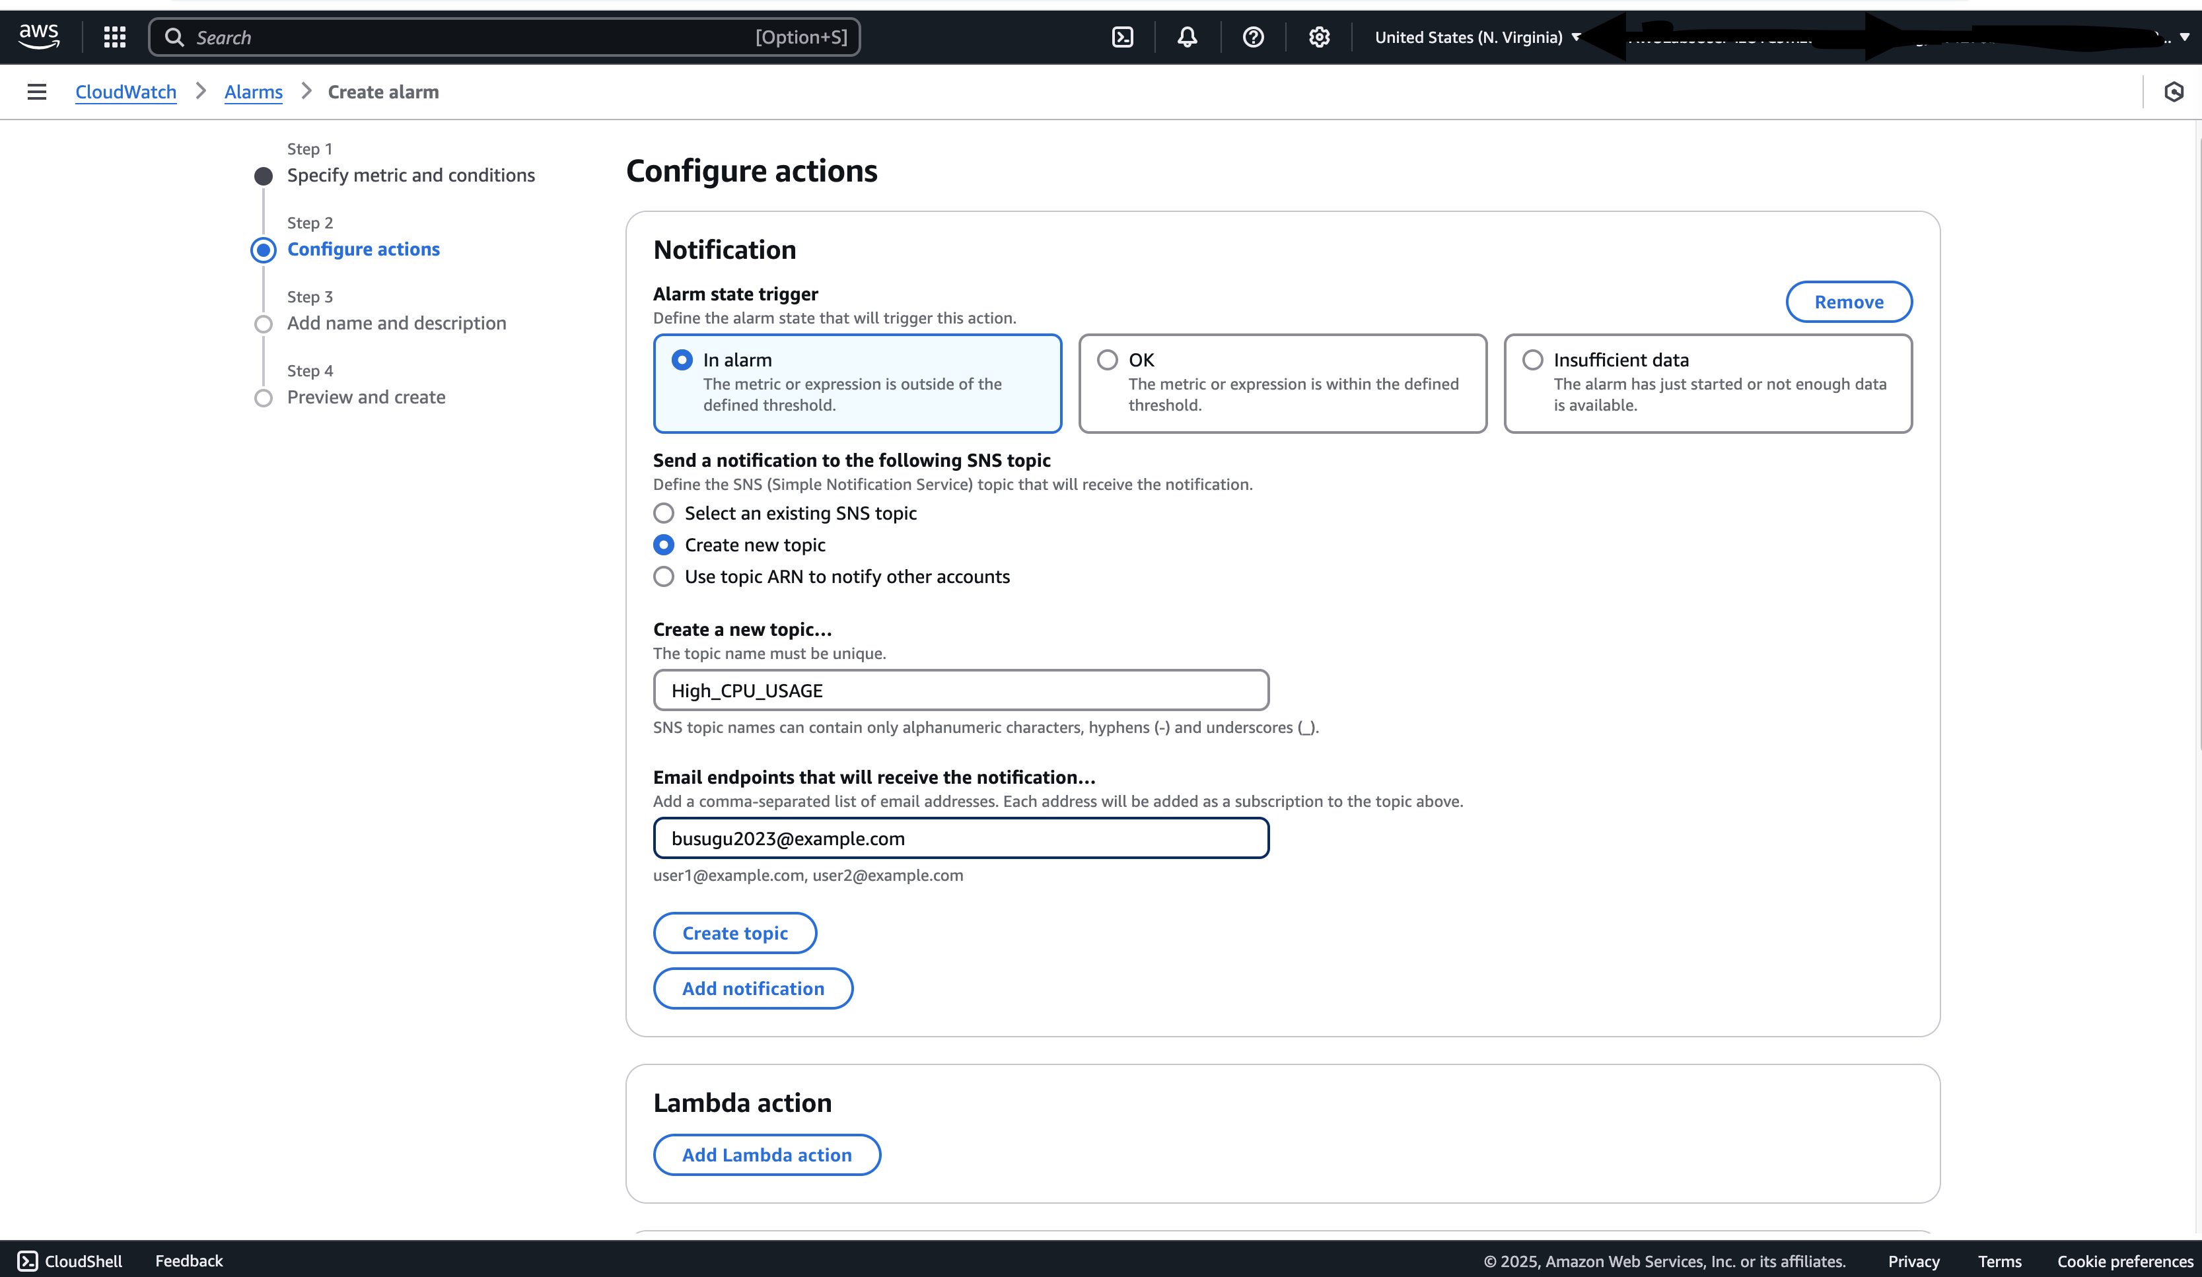Click the Add Lambda action button
Screen dimensions: 2202x1277
click(x=766, y=1155)
